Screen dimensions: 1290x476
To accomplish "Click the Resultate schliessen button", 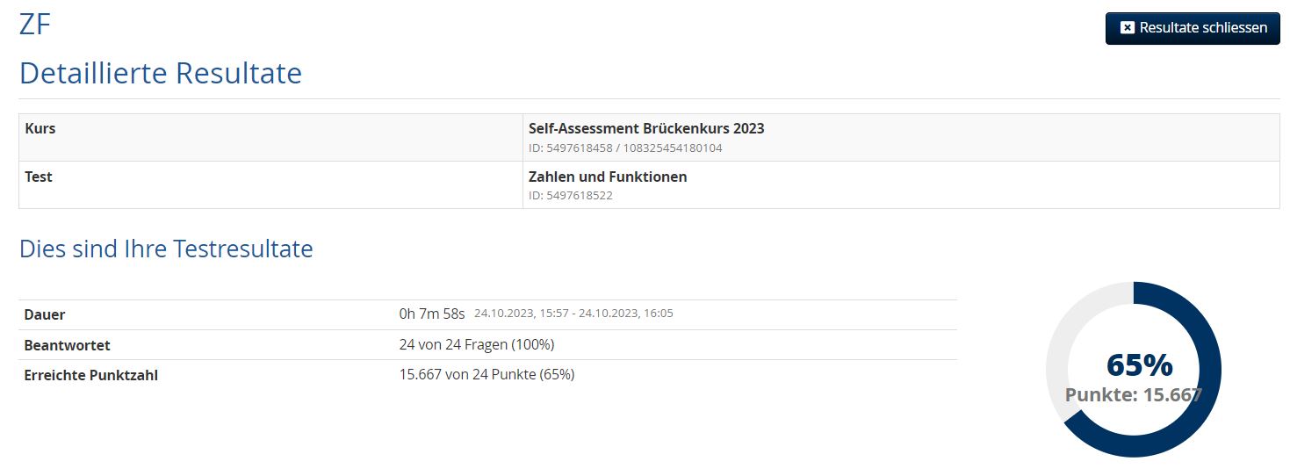I will click(x=1193, y=28).
